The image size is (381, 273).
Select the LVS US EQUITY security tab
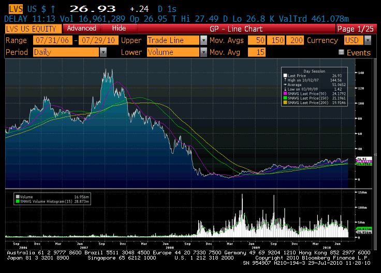tap(34, 29)
